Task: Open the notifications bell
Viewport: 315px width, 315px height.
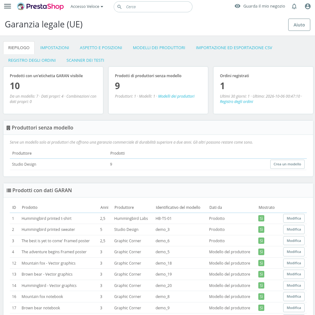Action: coord(294,6)
